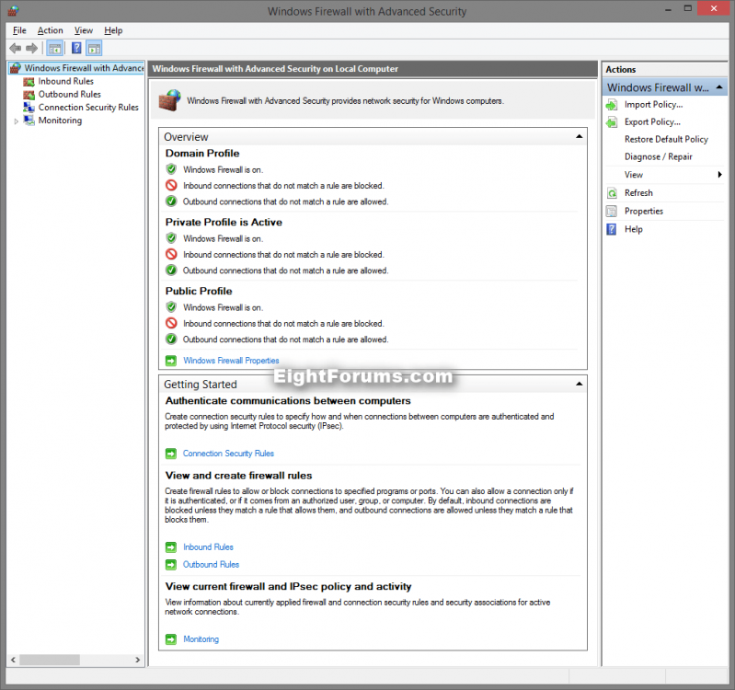Toggle the Show/Hide Console Tree toolbar icon
This screenshot has height=690, width=735.
tap(55, 48)
